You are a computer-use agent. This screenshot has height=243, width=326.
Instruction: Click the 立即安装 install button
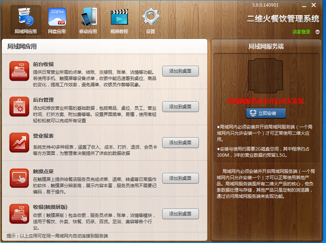pos(266,113)
